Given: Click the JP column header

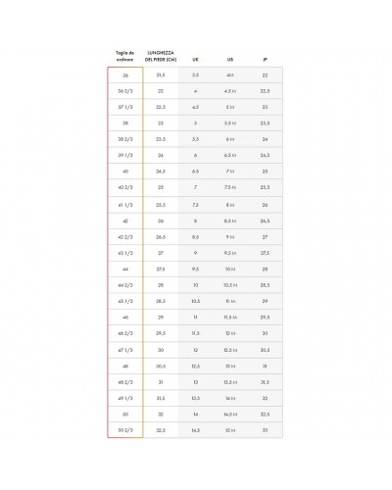Looking at the screenshot, I should (x=265, y=60).
